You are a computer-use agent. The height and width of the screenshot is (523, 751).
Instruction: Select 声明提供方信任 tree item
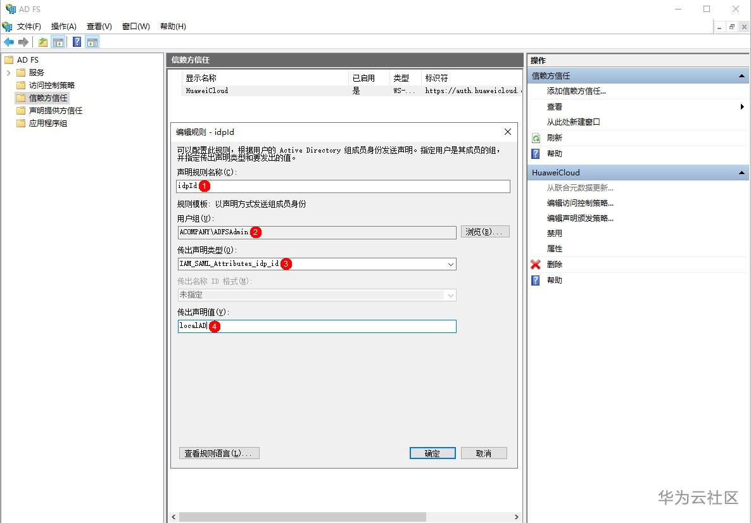pyautogui.click(x=56, y=111)
